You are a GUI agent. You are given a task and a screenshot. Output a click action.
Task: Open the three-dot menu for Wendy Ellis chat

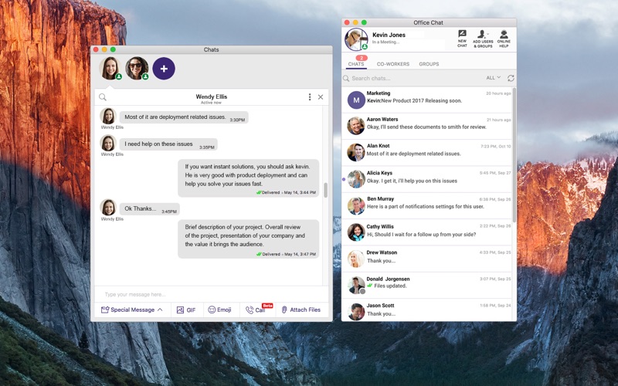pos(310,97)
